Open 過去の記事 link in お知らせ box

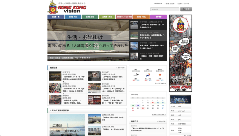click(162, 121)
